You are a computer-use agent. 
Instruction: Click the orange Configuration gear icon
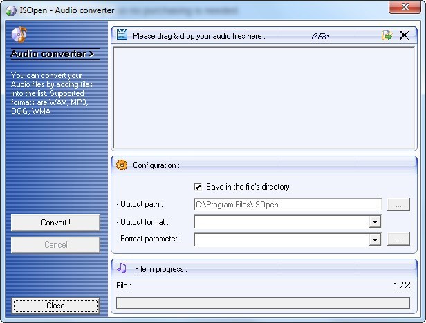coord(122,165)
